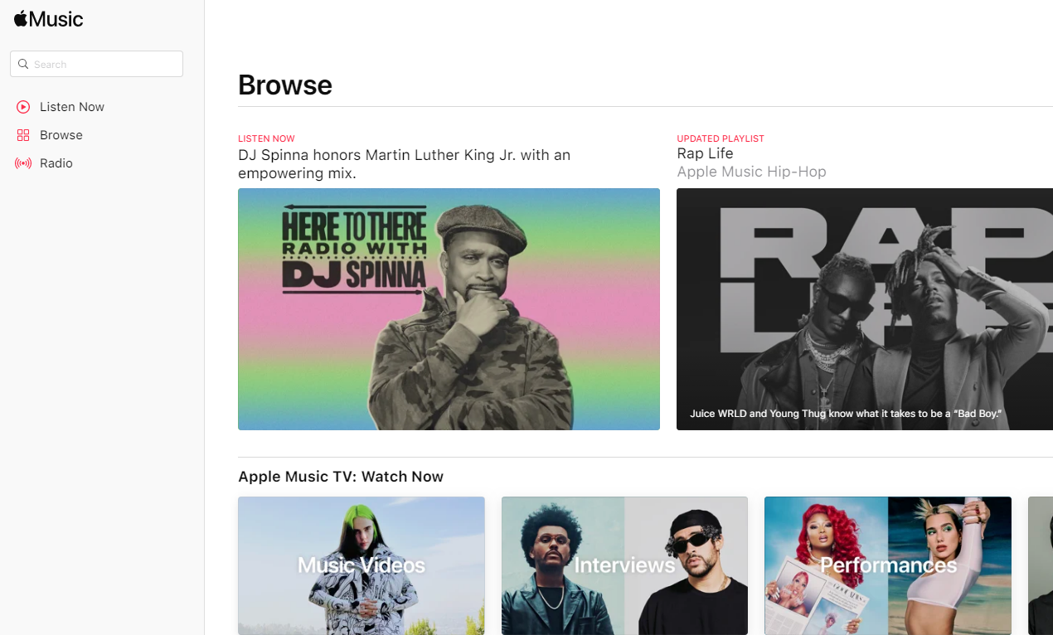Click the Browse grid icon in sidebar
1053x635 pixels.
pyautogui.click(x=23, y=135)
